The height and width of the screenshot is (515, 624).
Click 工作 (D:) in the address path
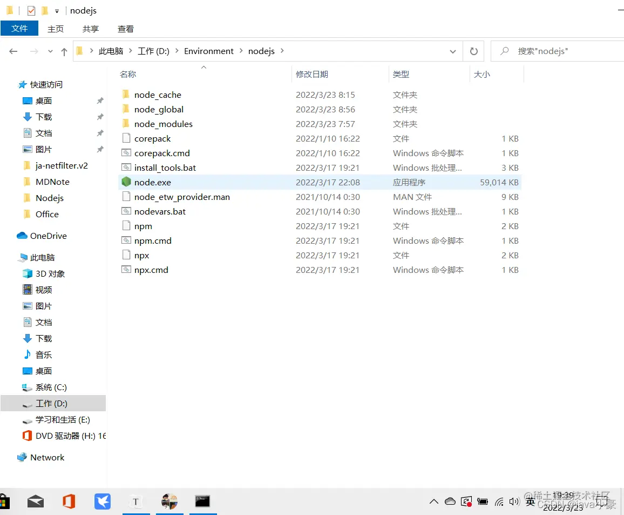point(154,51)
